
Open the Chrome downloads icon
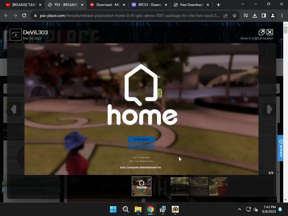(255, 16)
